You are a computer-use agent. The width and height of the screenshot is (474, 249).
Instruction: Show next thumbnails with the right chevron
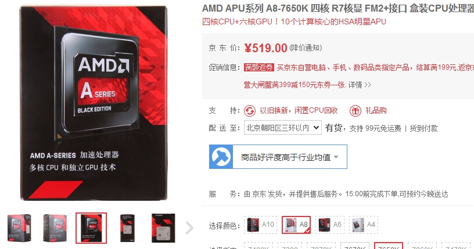[189, 228]
